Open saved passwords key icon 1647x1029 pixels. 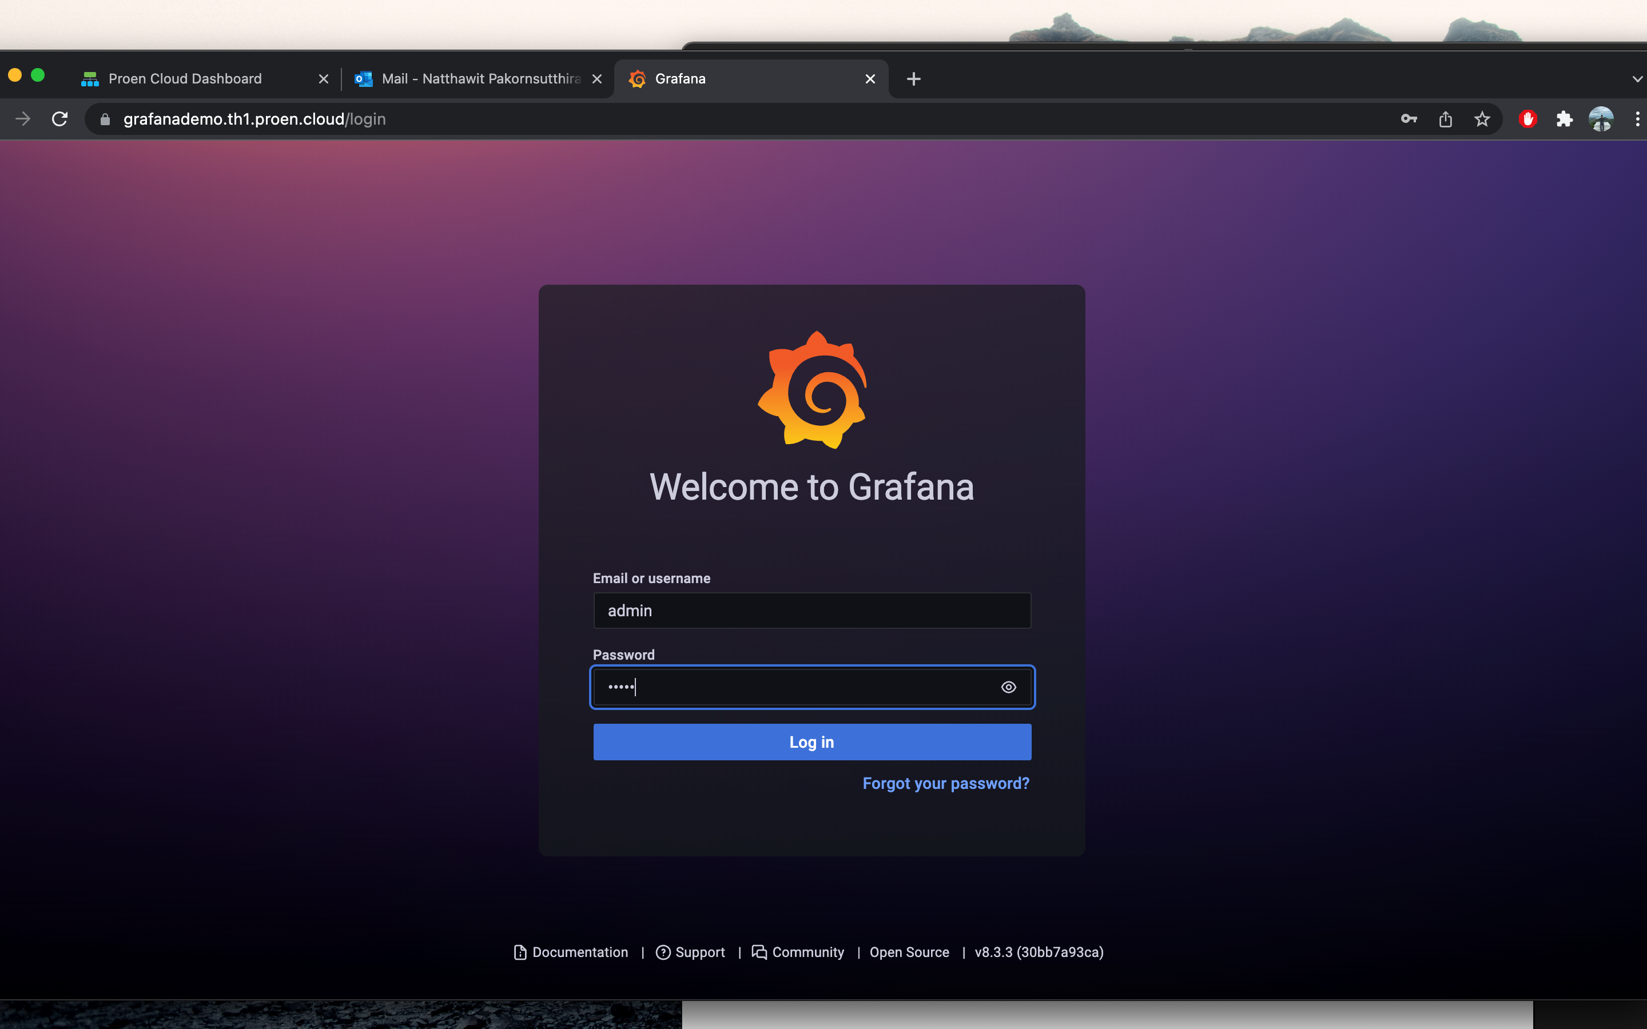click(x=1408, y=119)
